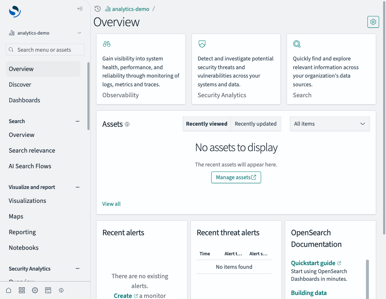Click the Observability binoculars icon
This screenshot has height=299, width=386.
tap(107, 44)
